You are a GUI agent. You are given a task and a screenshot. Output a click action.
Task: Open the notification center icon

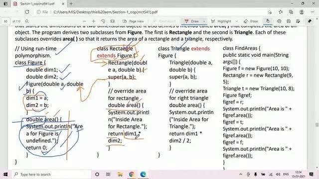(311, 175)
